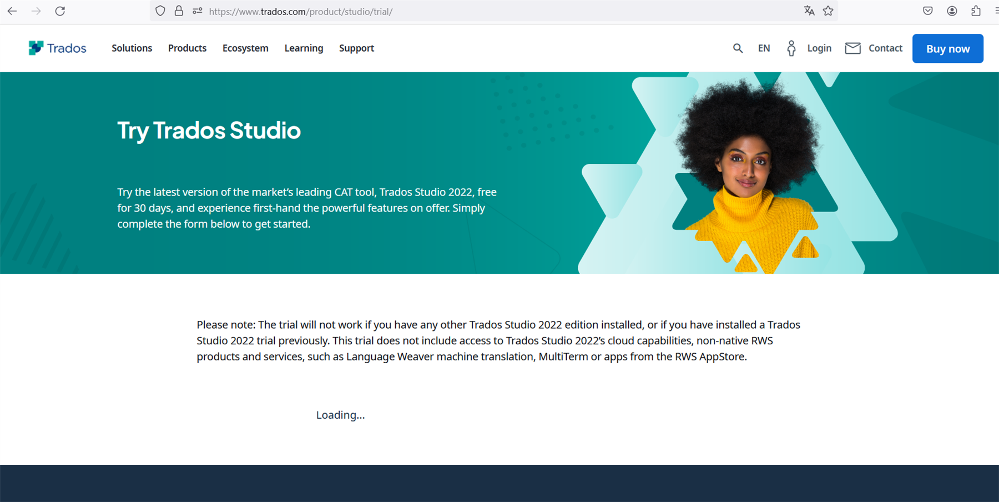Click the translate page icon
This screenshot has height=502, width=999.
tap(809, 11)
